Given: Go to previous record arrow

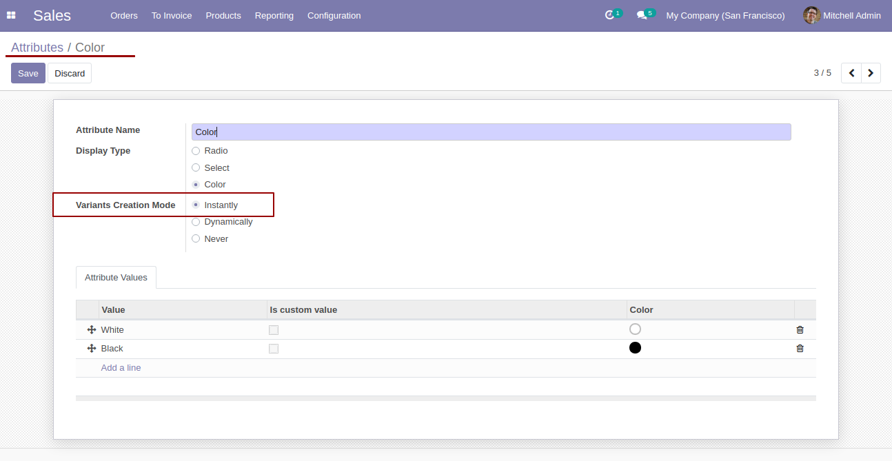Looking at the screenshot, I should [x=851, y=73].
